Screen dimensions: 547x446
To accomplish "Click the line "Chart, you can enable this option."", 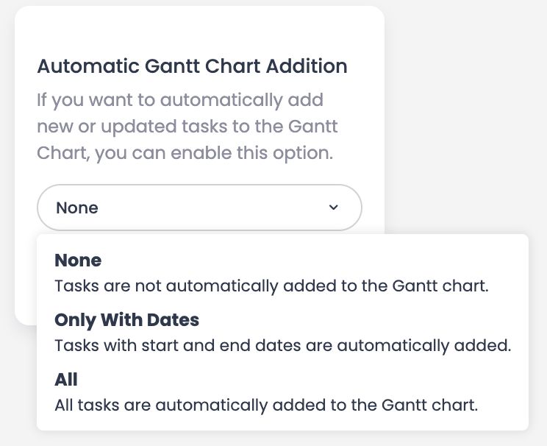I will click(x=185, y=152).
